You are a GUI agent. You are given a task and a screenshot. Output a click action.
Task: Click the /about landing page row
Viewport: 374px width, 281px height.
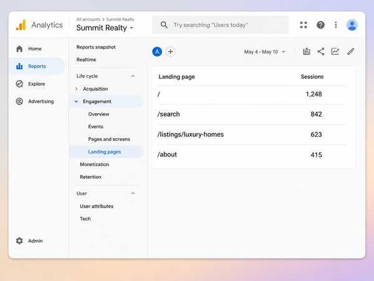(252, 155)
